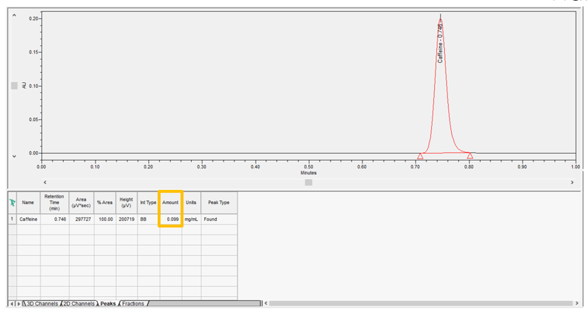This screenshot has width=587, height=311.
Task: Click the peak end triangle marker
Action: click(x=470, y=155)
